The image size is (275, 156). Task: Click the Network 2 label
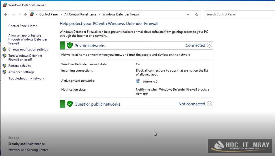pyautogui.click(x=150, y=82)
